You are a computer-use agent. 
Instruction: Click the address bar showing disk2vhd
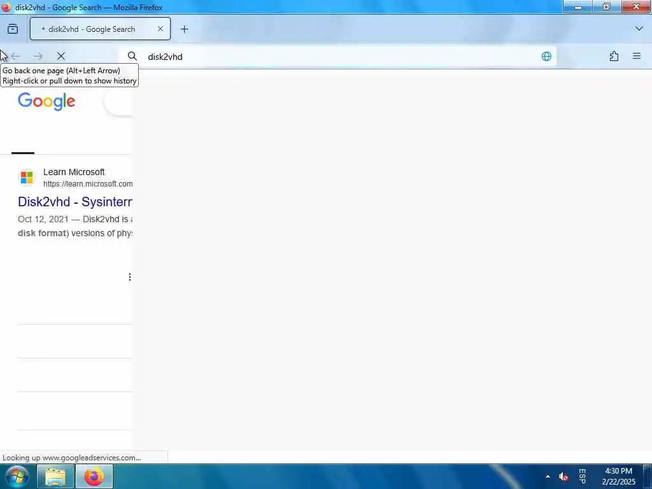[337, 57]
